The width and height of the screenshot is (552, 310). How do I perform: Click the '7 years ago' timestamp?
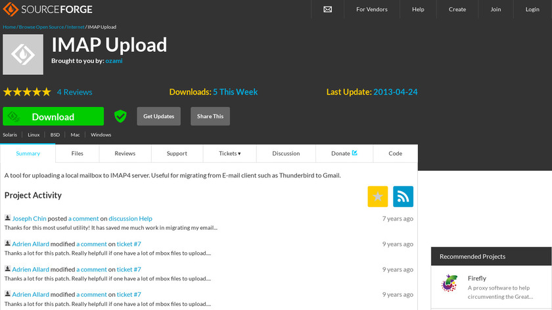click(x=398, y=219)
